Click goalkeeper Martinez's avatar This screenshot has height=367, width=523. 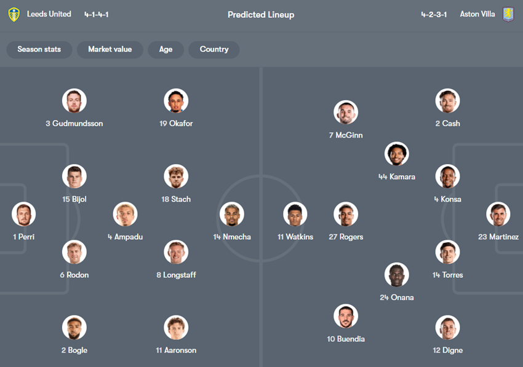click(498, 214)
